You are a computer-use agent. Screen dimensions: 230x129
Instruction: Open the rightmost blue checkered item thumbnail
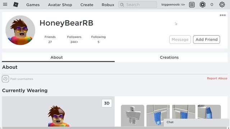(209, 112)
